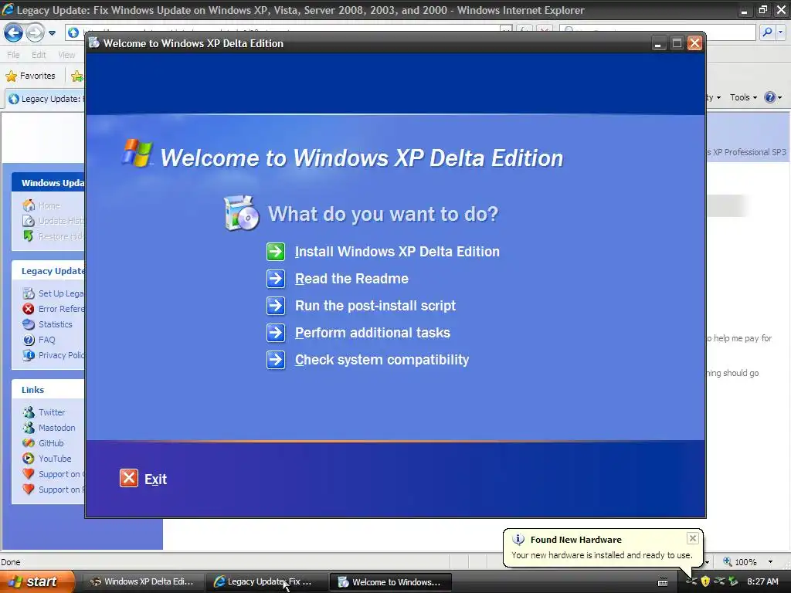This screenshot has width=791, height=593.
Task: Open the Read the Readme link
Action: 351,278
